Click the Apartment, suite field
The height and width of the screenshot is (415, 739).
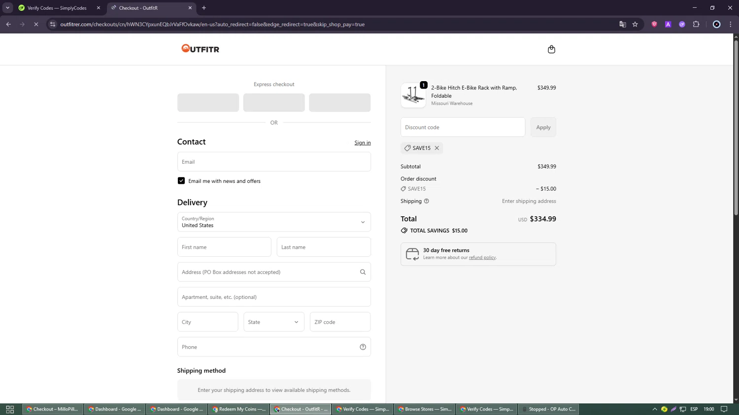[274, 297]
